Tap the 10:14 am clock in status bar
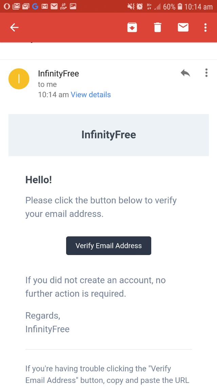217x387 pixels. 198,6
